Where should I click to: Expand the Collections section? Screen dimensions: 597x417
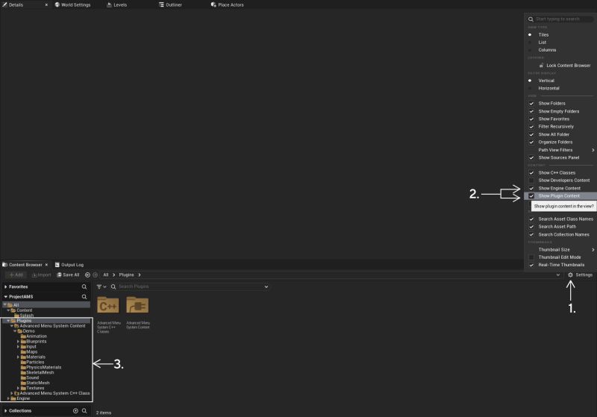[6, 410]
